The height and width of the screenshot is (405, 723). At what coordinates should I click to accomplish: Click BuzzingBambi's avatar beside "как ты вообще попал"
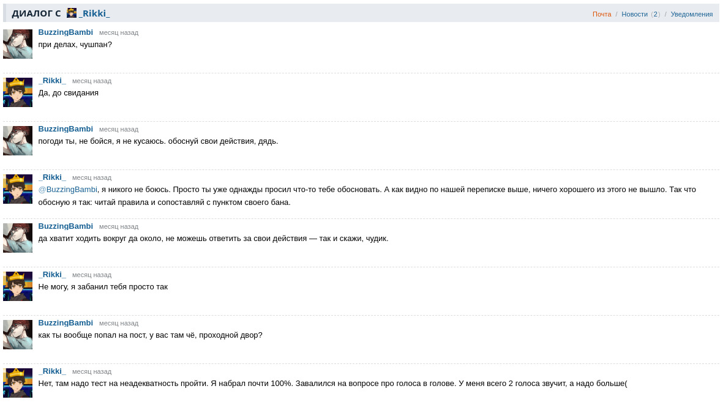coord(18,335)
